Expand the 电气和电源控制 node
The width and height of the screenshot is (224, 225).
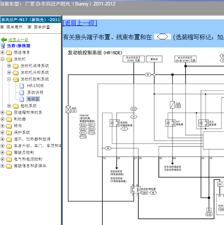[x=2, y=159]
